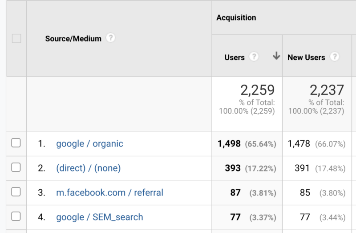Click the 1,498 users cell for google organic

tap(229, 144)
